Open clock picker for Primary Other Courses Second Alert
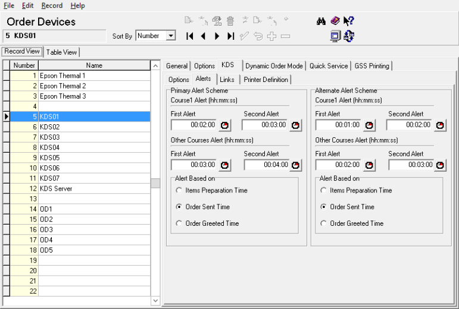459x309 pixels. pyautogui.click(x=296, y=165)
